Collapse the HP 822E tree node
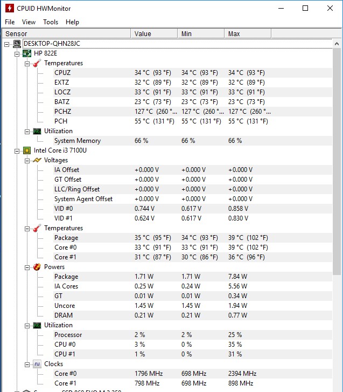This screenshot has width=343, height=392. (17, 53)
